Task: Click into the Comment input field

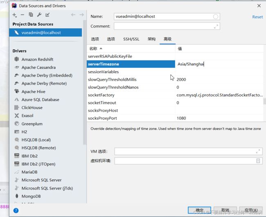Action: click(x=167, y=26)
